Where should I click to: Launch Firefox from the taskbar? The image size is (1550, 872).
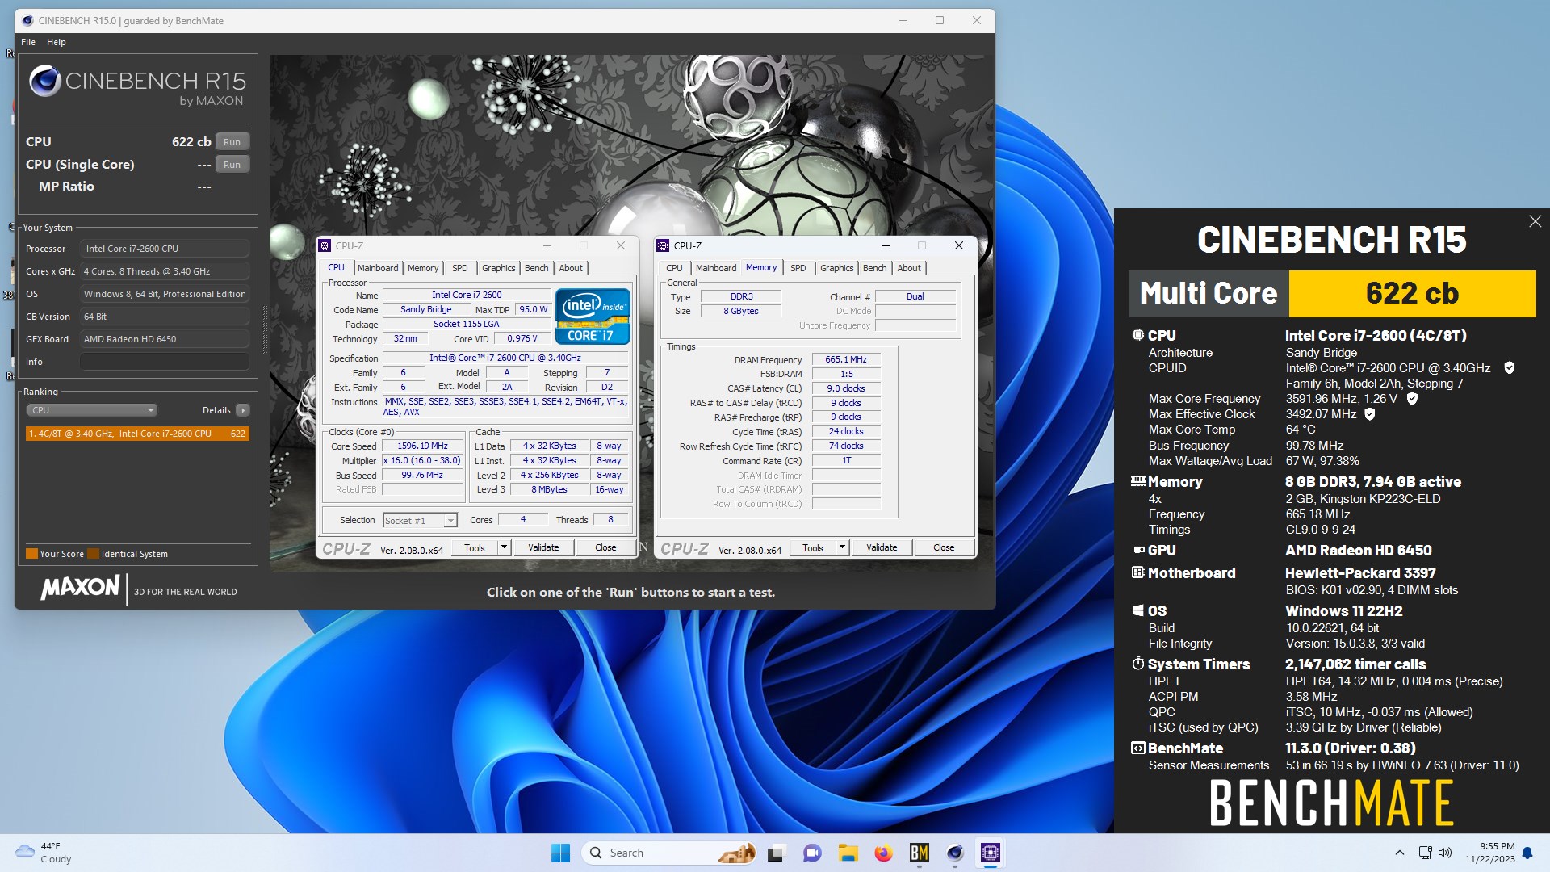883,853
